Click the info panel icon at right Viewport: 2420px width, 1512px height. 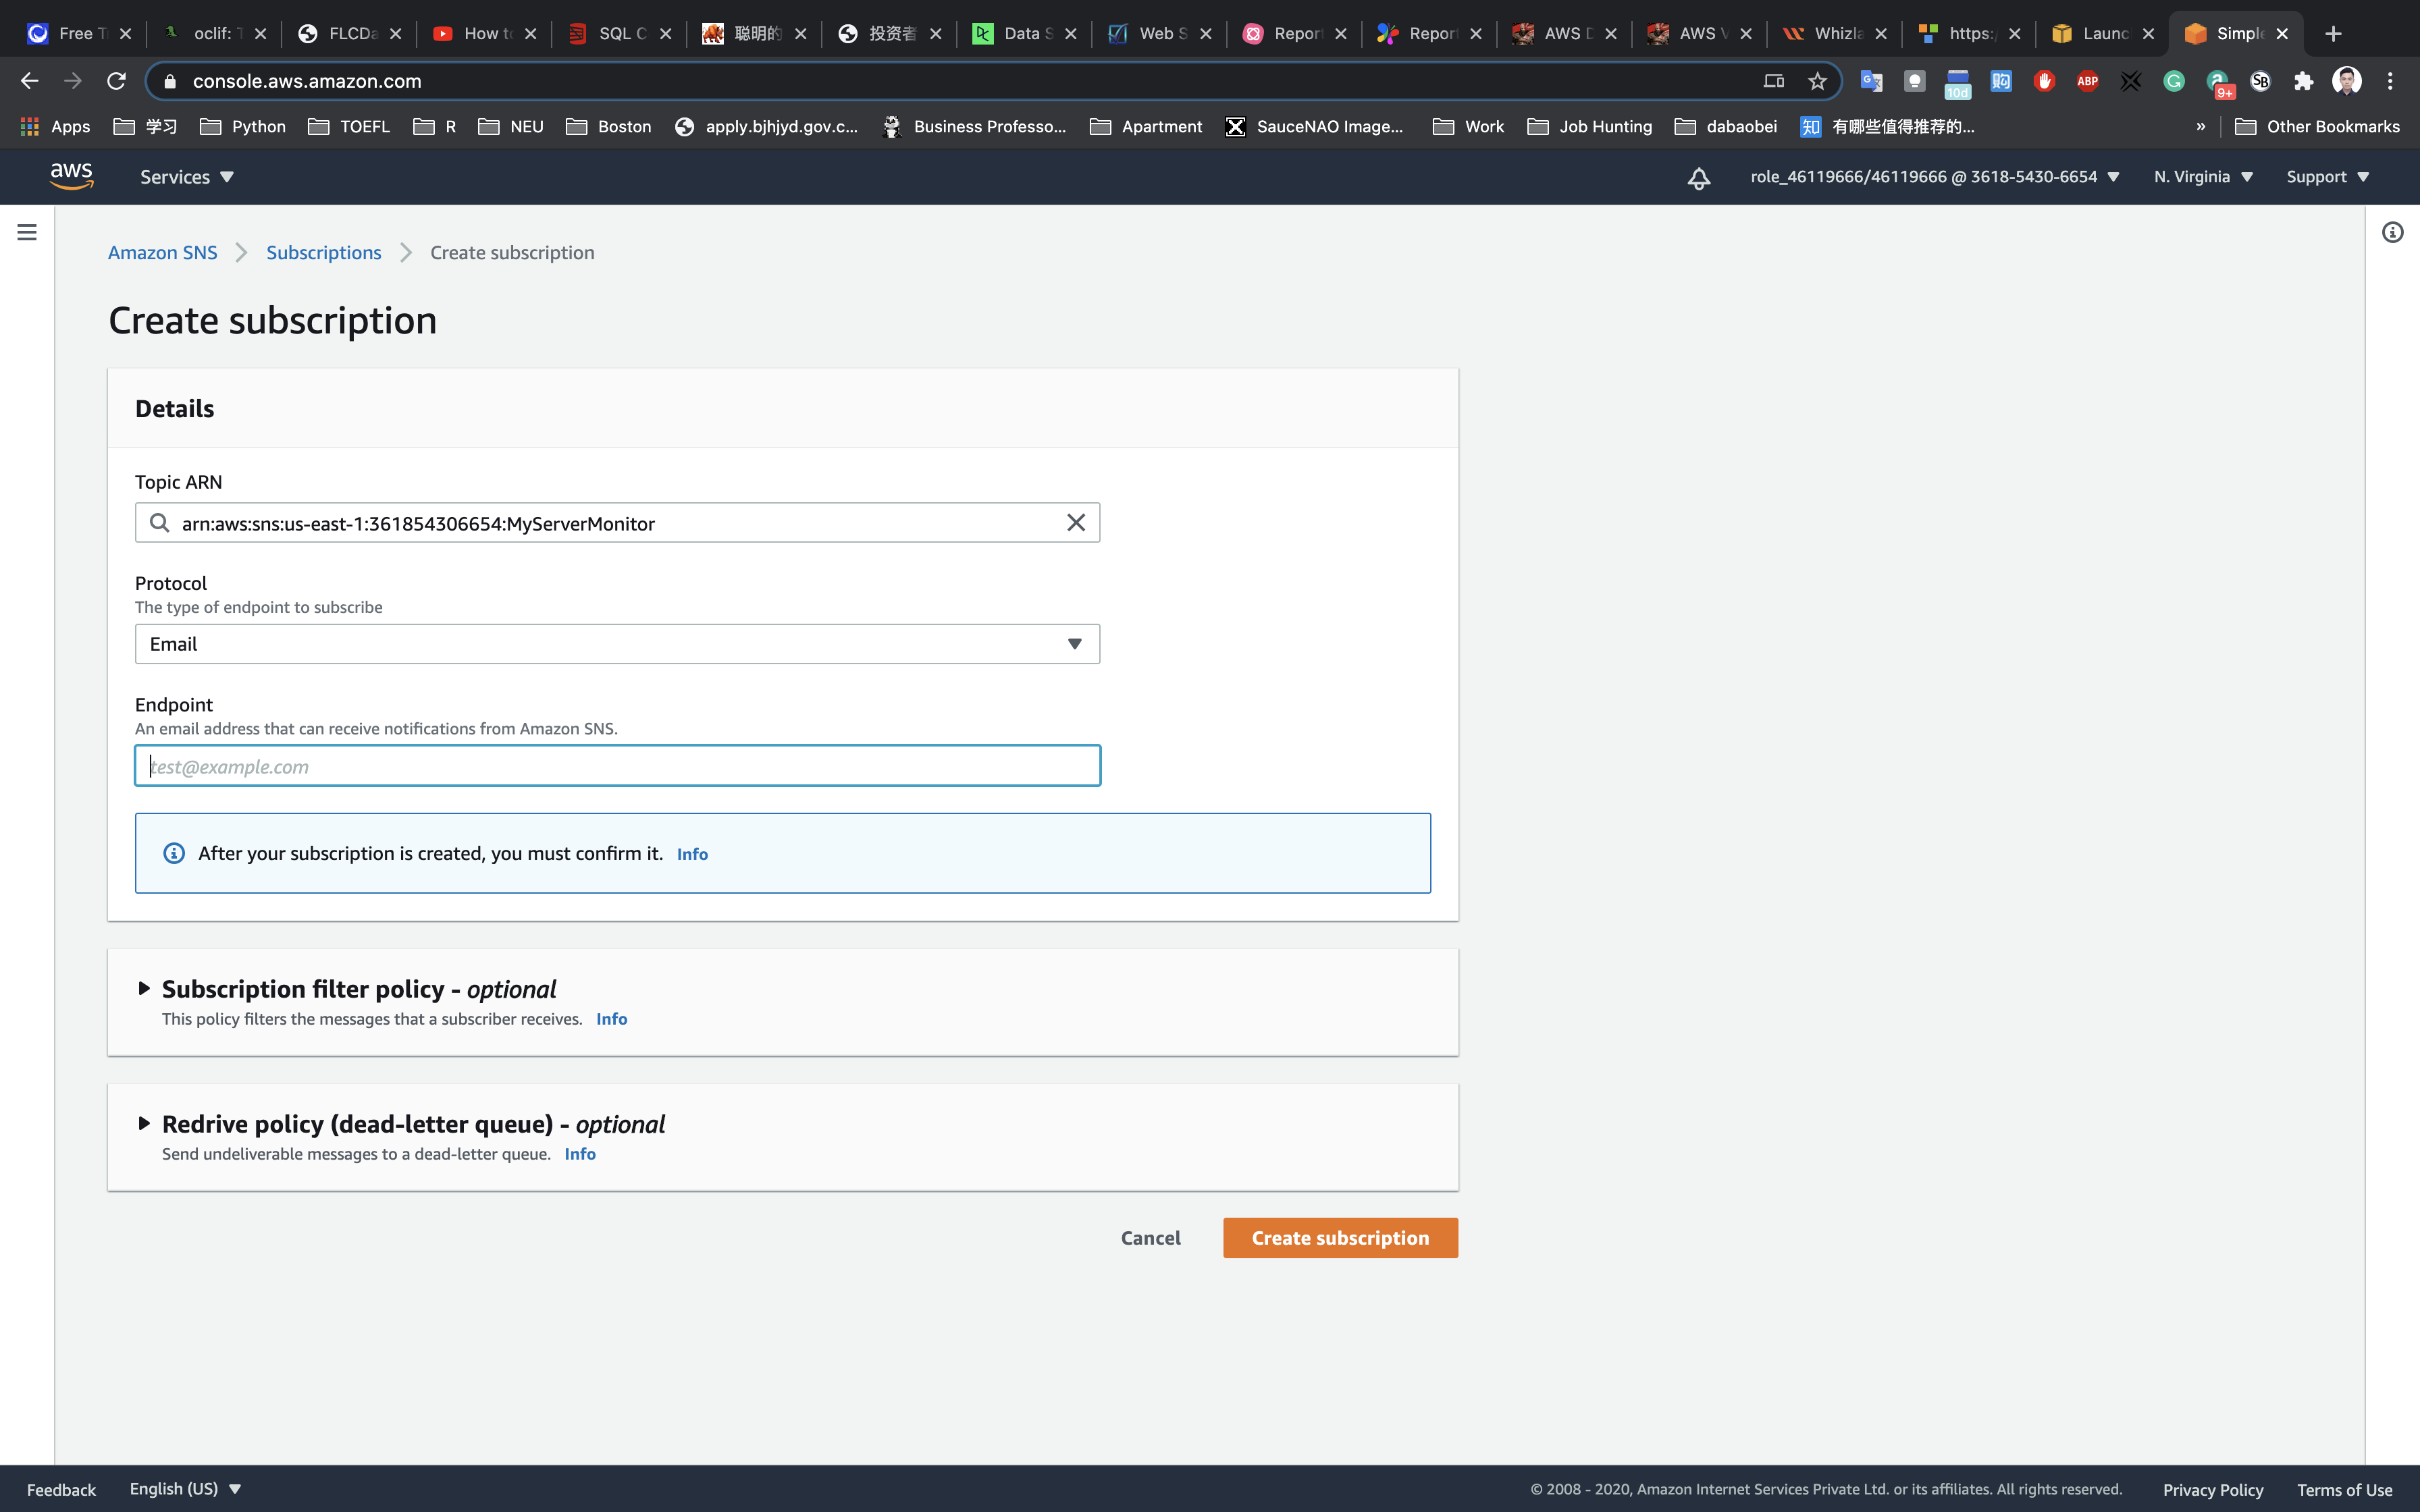point(2392,232)
